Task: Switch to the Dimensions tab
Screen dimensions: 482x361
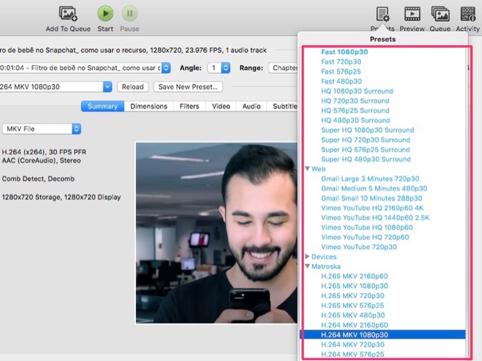Action: (x=149, y=106)
